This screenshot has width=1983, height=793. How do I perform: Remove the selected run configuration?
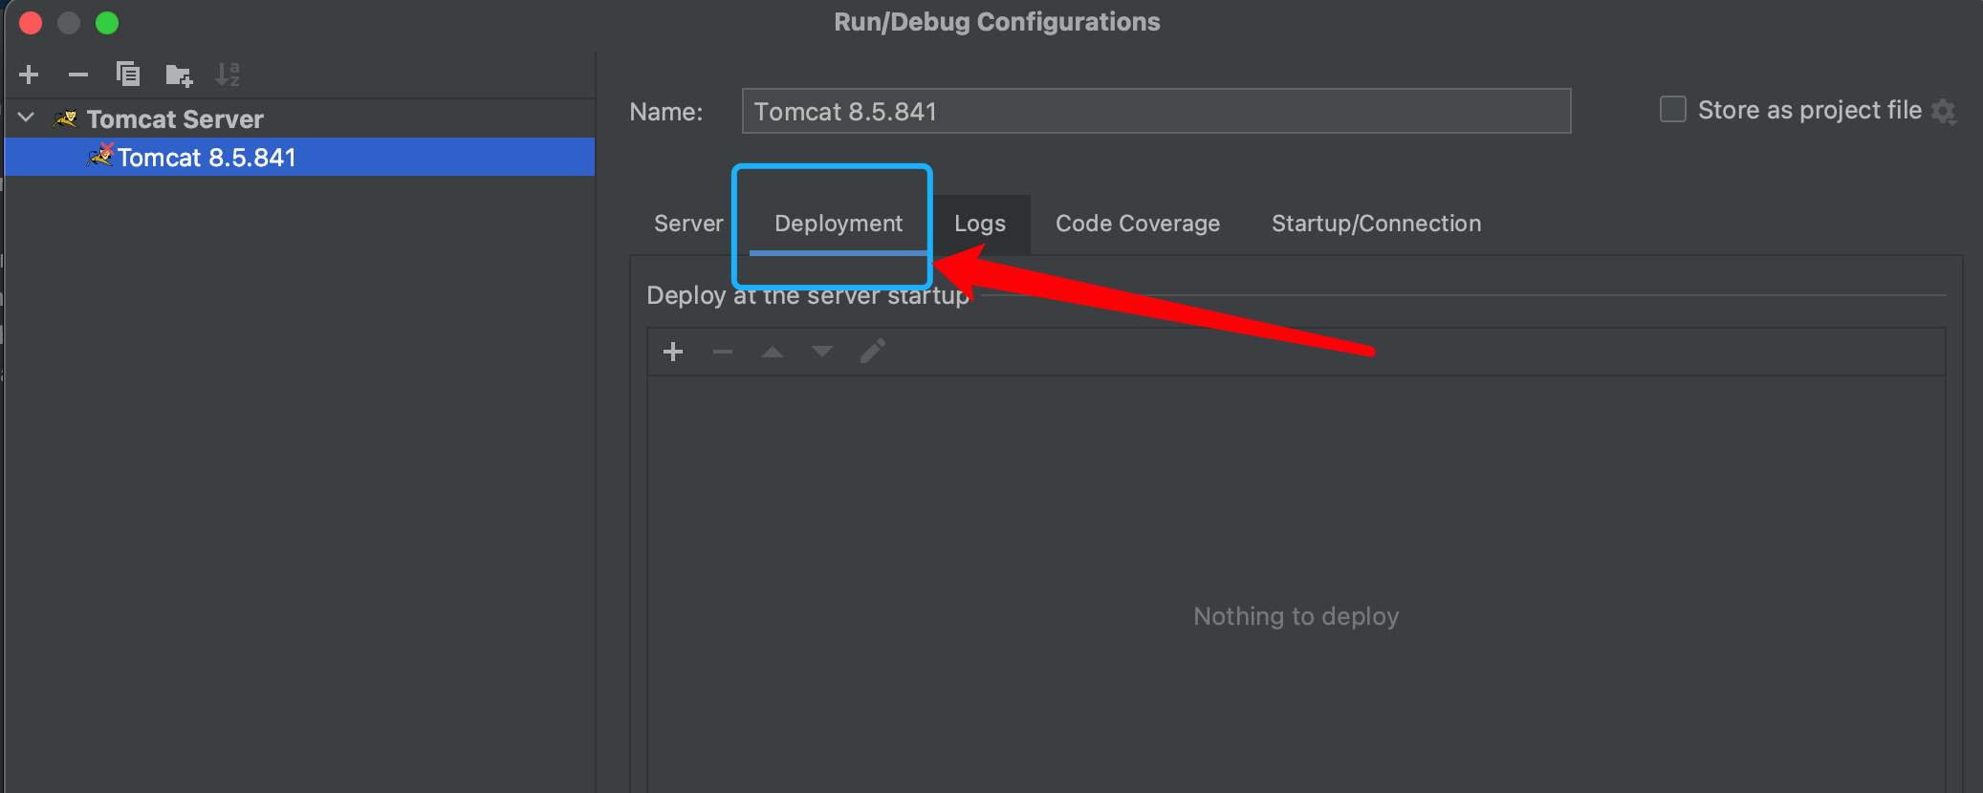coord(78,75)
